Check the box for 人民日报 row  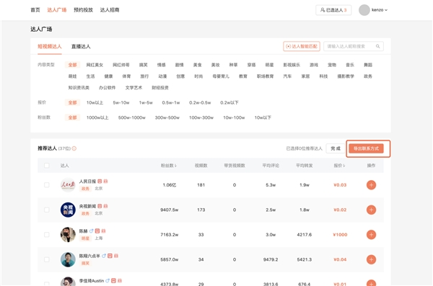[x=47, y=184]
